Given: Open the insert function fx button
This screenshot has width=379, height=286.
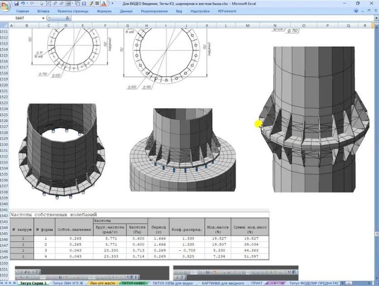Looking at the screenshot, I should pos(67,18).
